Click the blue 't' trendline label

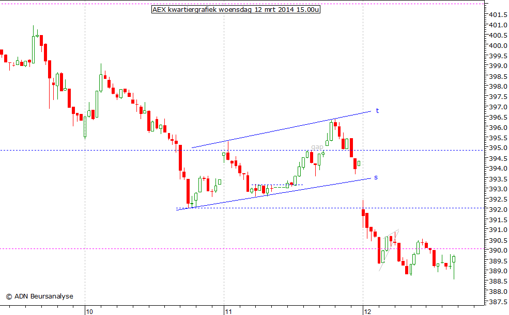[x=377, y=111]
